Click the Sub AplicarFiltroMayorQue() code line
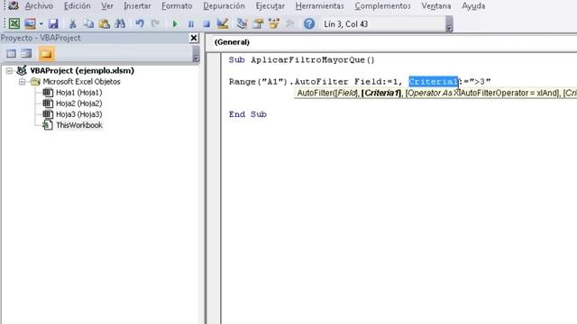The height and width of the screenshot is (324, 577). click(301, 60)
